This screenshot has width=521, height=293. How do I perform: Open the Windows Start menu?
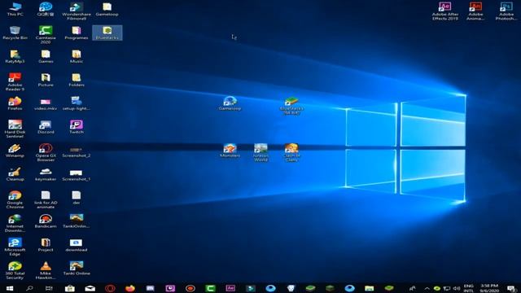click(x=10, y=288)
